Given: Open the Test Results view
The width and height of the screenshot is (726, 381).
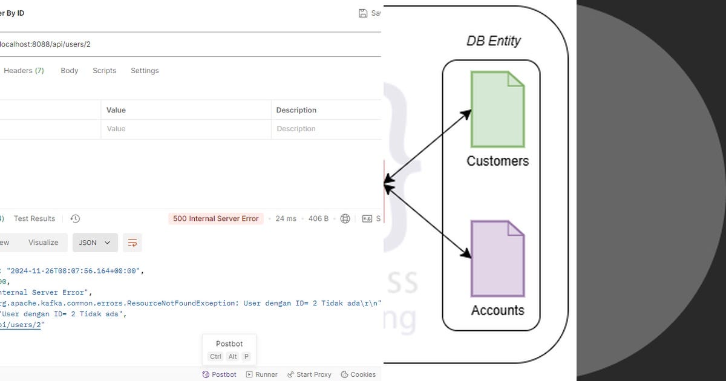Looking at the screenshot, I should pos(34,218).
